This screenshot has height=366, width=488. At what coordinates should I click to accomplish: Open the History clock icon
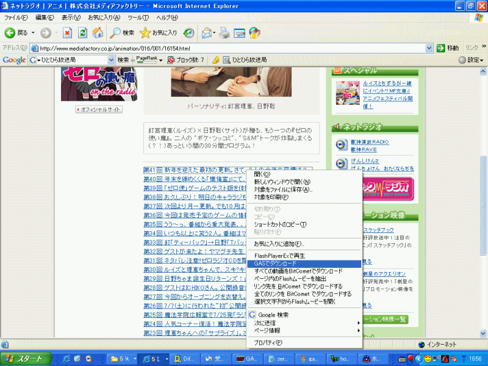tap(188, 33)
